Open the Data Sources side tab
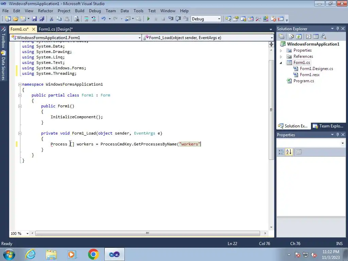 tap(3, 66)
